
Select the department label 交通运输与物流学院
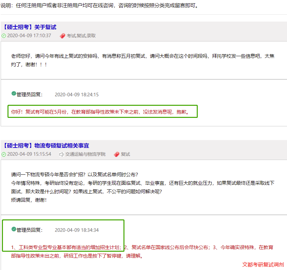[x=85, y=154]
